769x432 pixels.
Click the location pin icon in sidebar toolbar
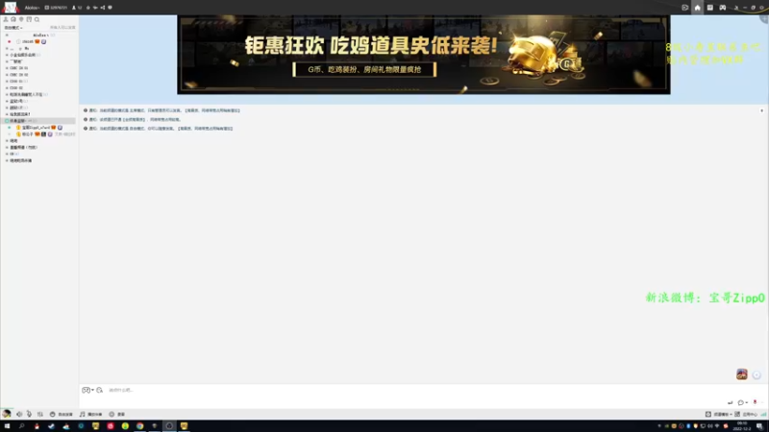coord(21,19)
